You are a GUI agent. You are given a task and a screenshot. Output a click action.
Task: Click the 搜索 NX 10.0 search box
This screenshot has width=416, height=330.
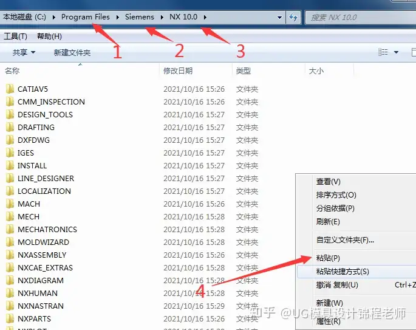point(361,18)
